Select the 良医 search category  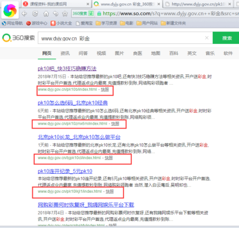(x=138, y=53)
